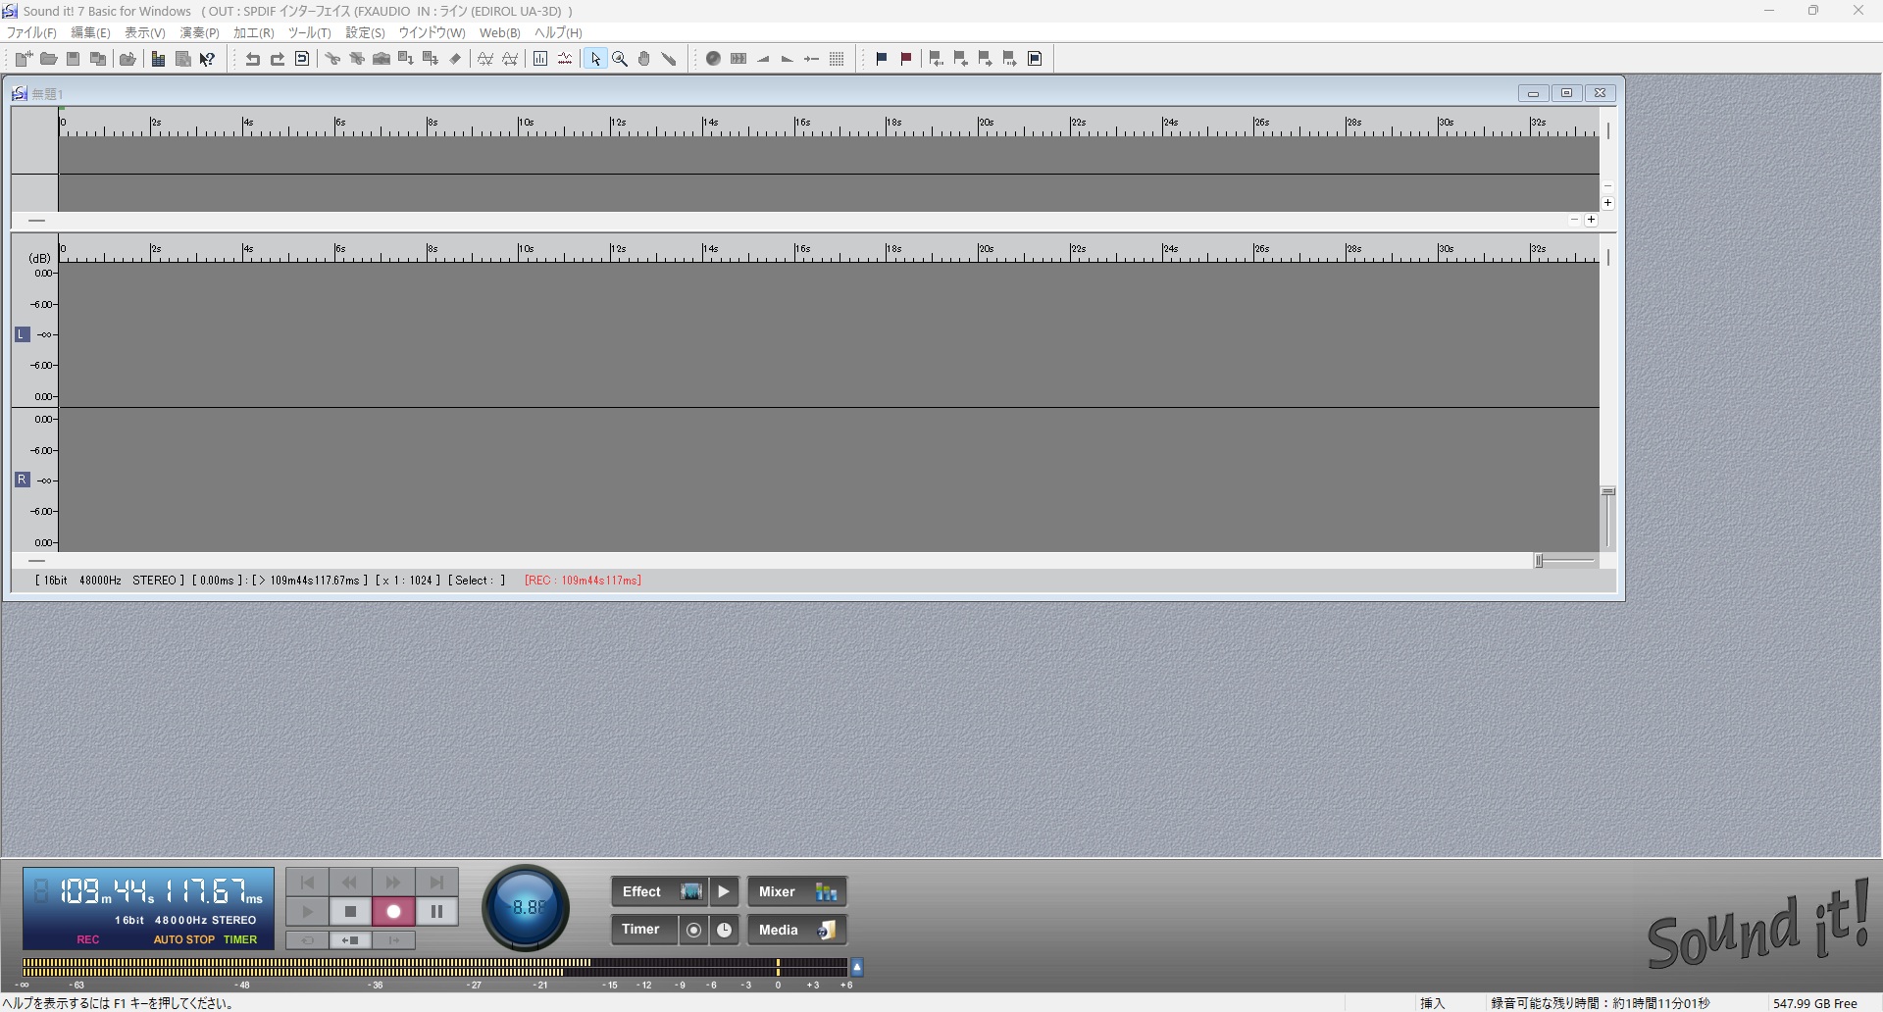Open a file with the folder icon
The width and height of the screenshot is (1883, 1012).
(x=48, y=59)
